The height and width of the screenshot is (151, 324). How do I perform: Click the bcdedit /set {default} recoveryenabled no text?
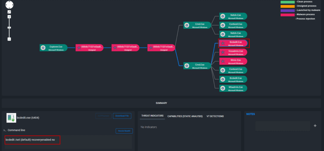30,140
